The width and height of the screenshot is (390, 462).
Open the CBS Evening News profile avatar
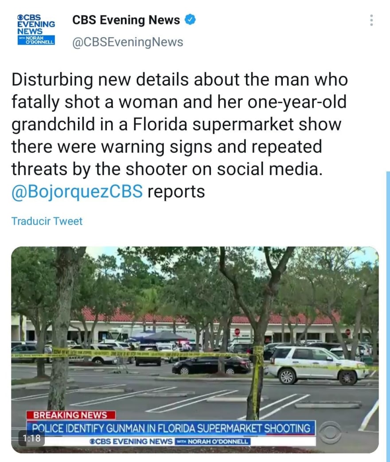point(36,30)
